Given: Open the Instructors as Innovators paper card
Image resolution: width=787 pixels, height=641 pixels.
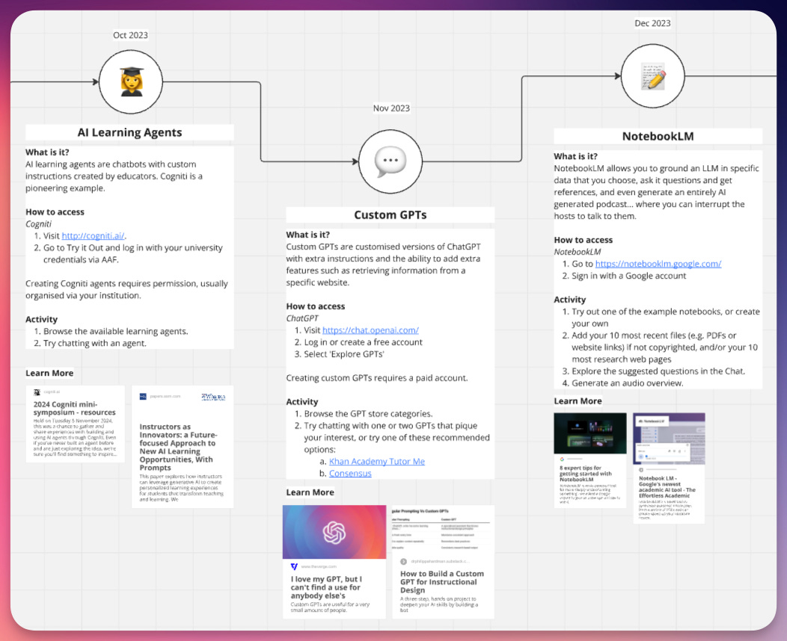Looking at the screenshot, I should (183, 447).
